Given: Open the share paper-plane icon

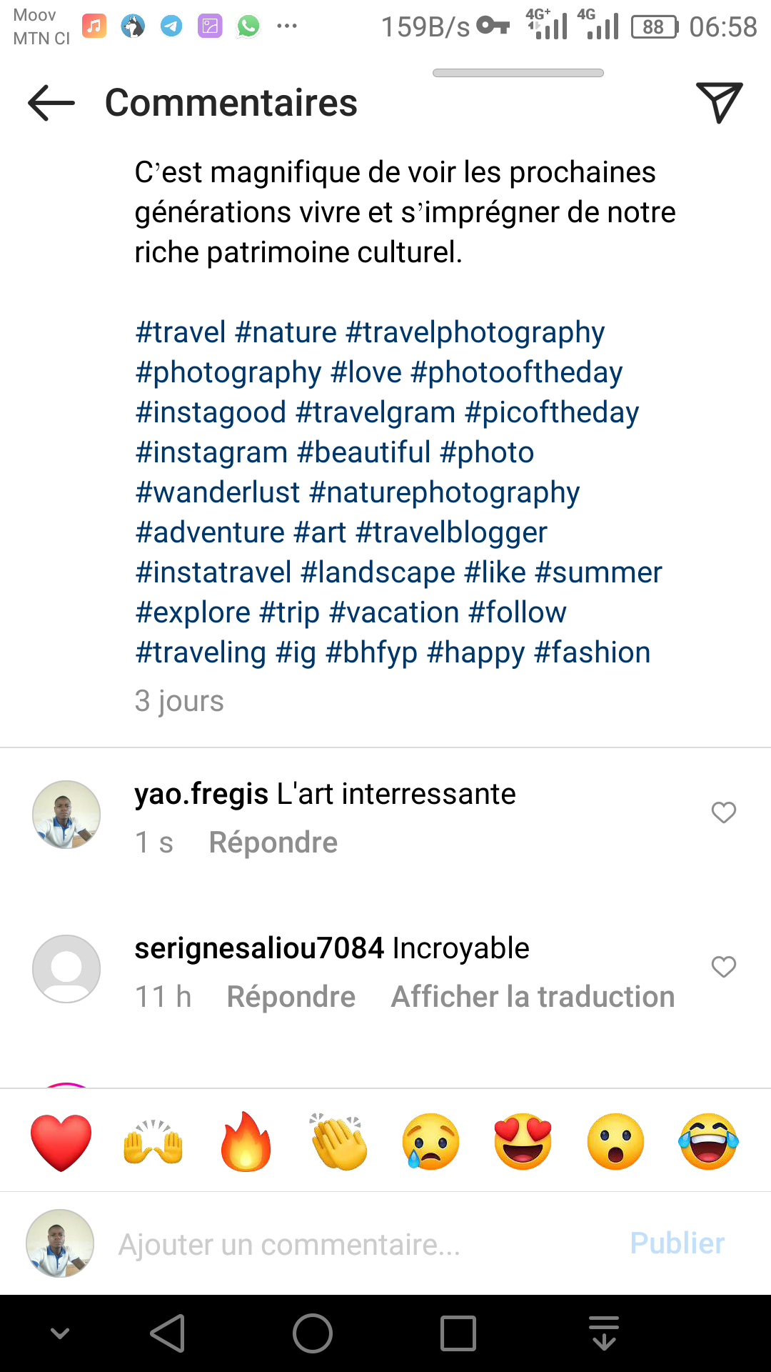Looking at the screenshot, I should point(719,103).
